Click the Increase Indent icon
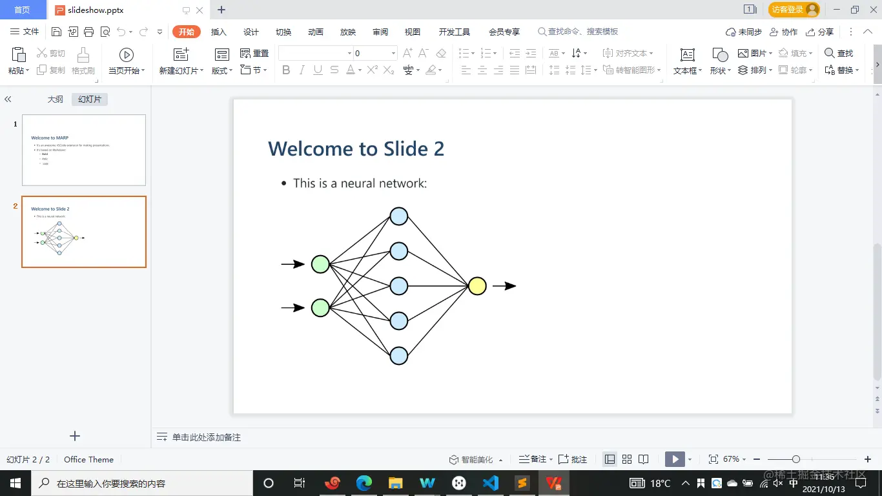 pos(531,53)
